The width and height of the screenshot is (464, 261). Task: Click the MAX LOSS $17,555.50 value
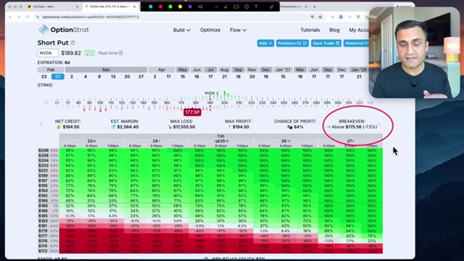(184, 127)
